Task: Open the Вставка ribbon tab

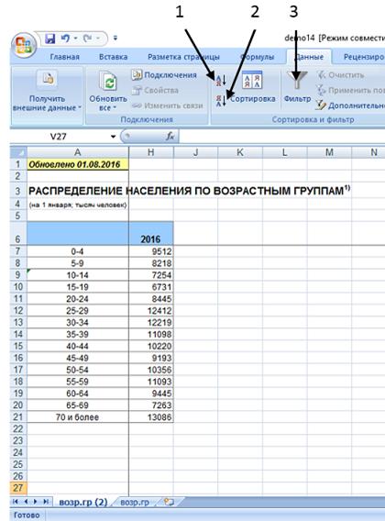Action: click(113, 57)
